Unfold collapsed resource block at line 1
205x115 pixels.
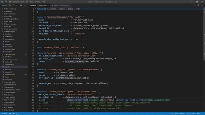[36, 9]
